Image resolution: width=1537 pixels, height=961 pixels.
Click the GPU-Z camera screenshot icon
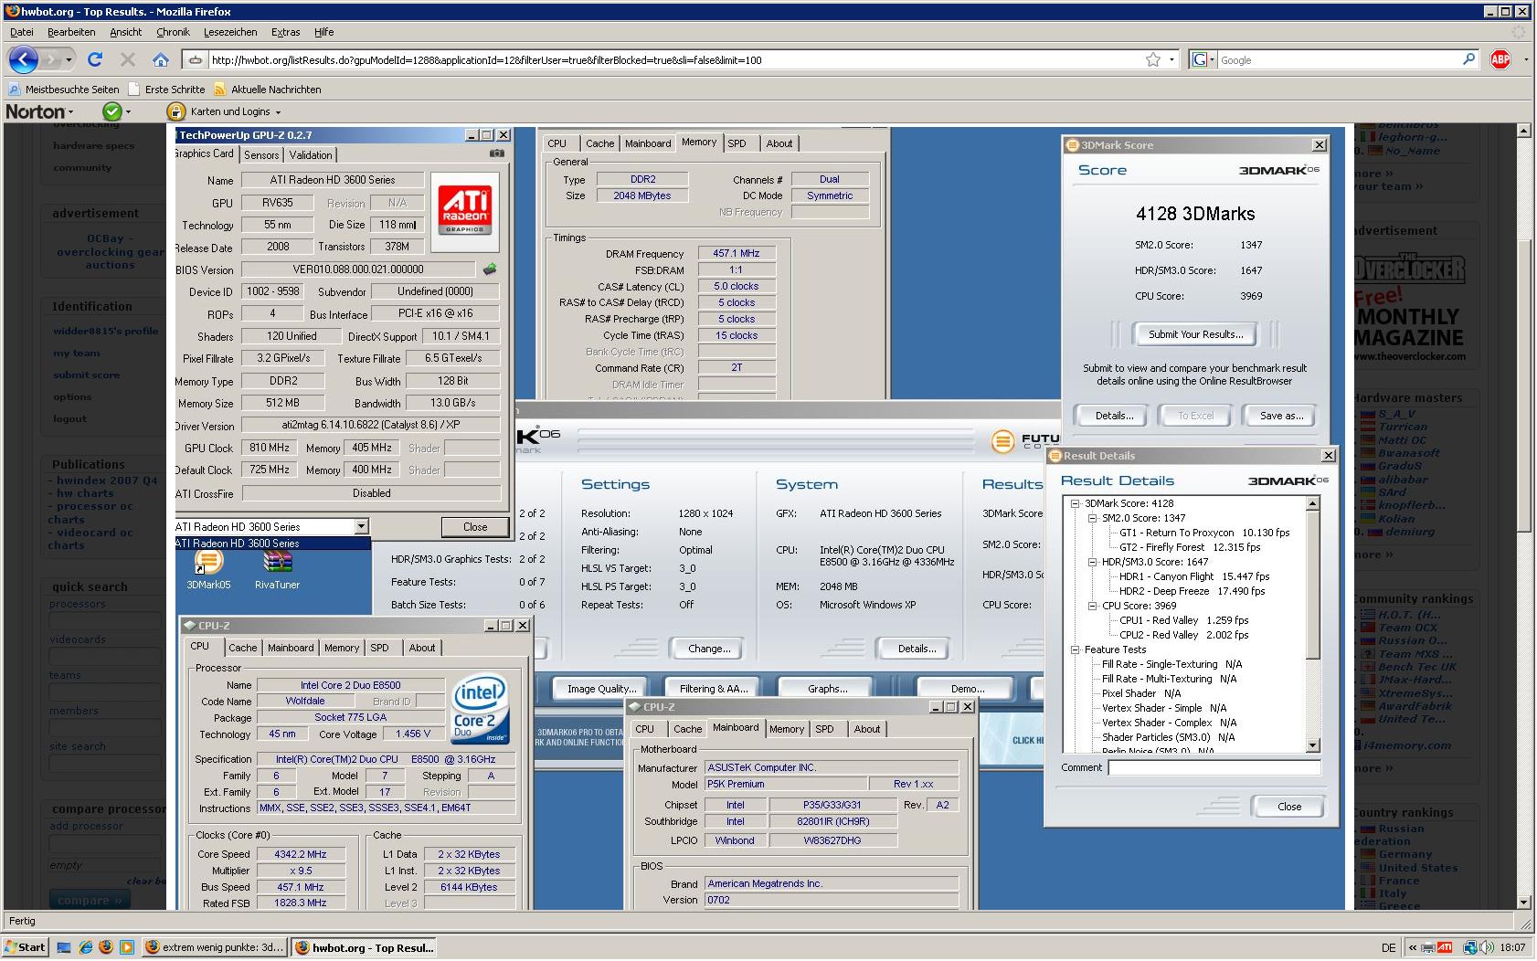(x=497, y=154)
